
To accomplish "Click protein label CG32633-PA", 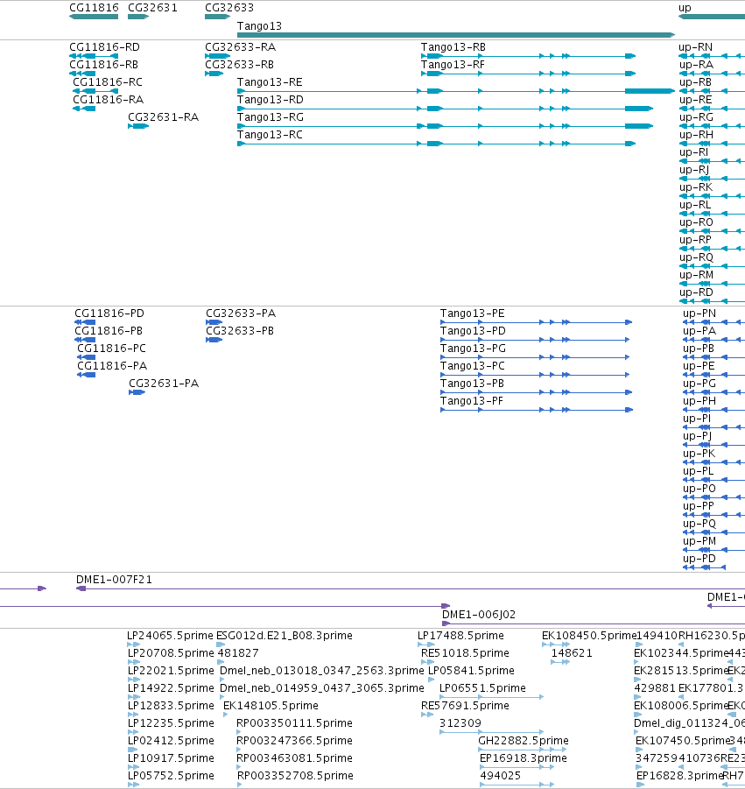I will [x=241, y=313].
